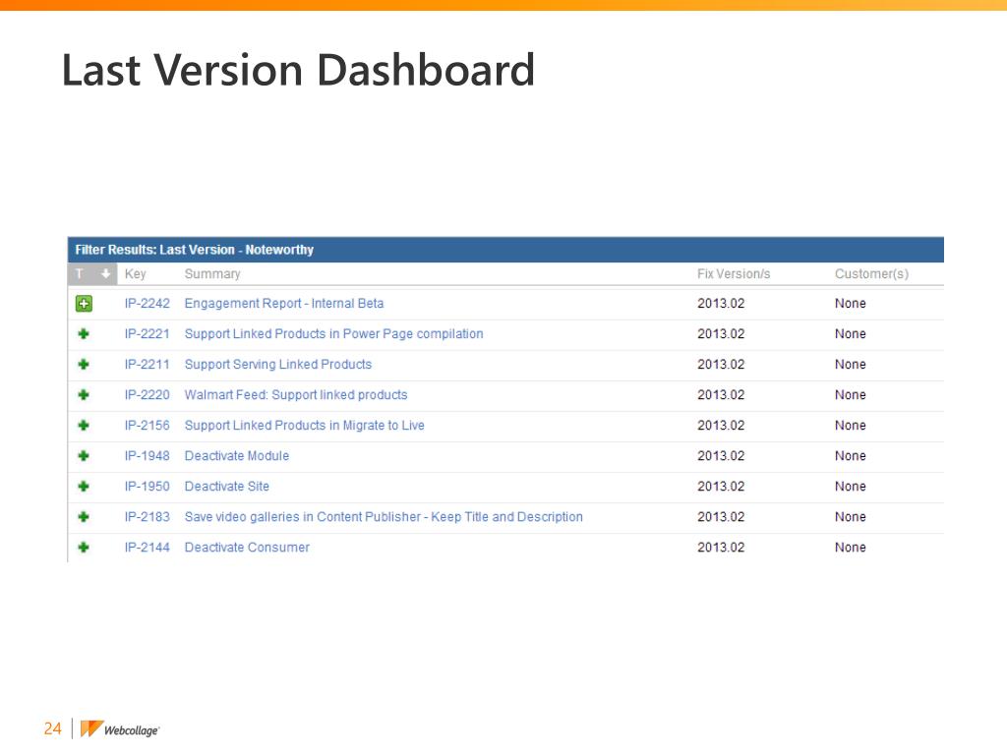Click None customer value for IP-2220

(x=851, y=395)
